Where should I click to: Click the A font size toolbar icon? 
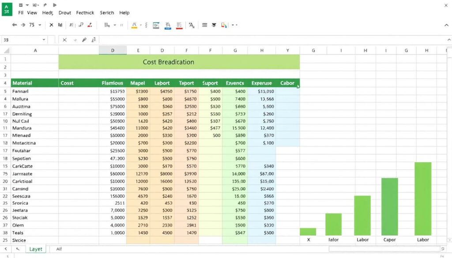tap(192, 25)
